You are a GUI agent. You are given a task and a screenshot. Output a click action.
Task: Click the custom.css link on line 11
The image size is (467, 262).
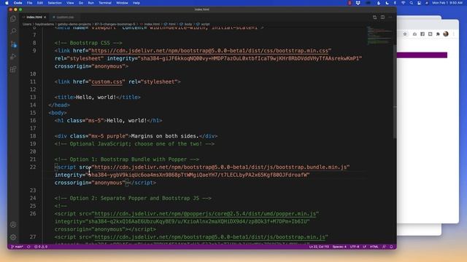click(x=107, y=82)
